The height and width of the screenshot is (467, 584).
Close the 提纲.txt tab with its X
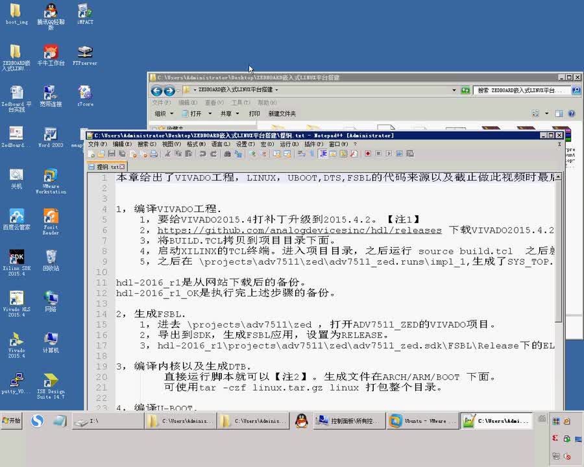click(122, 167)
